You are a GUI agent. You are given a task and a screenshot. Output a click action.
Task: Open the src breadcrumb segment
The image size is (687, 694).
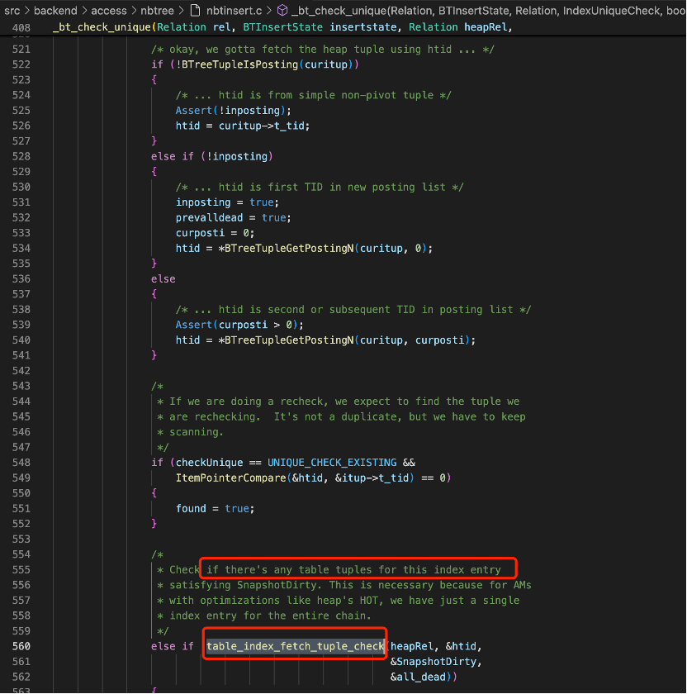[12, 10]
